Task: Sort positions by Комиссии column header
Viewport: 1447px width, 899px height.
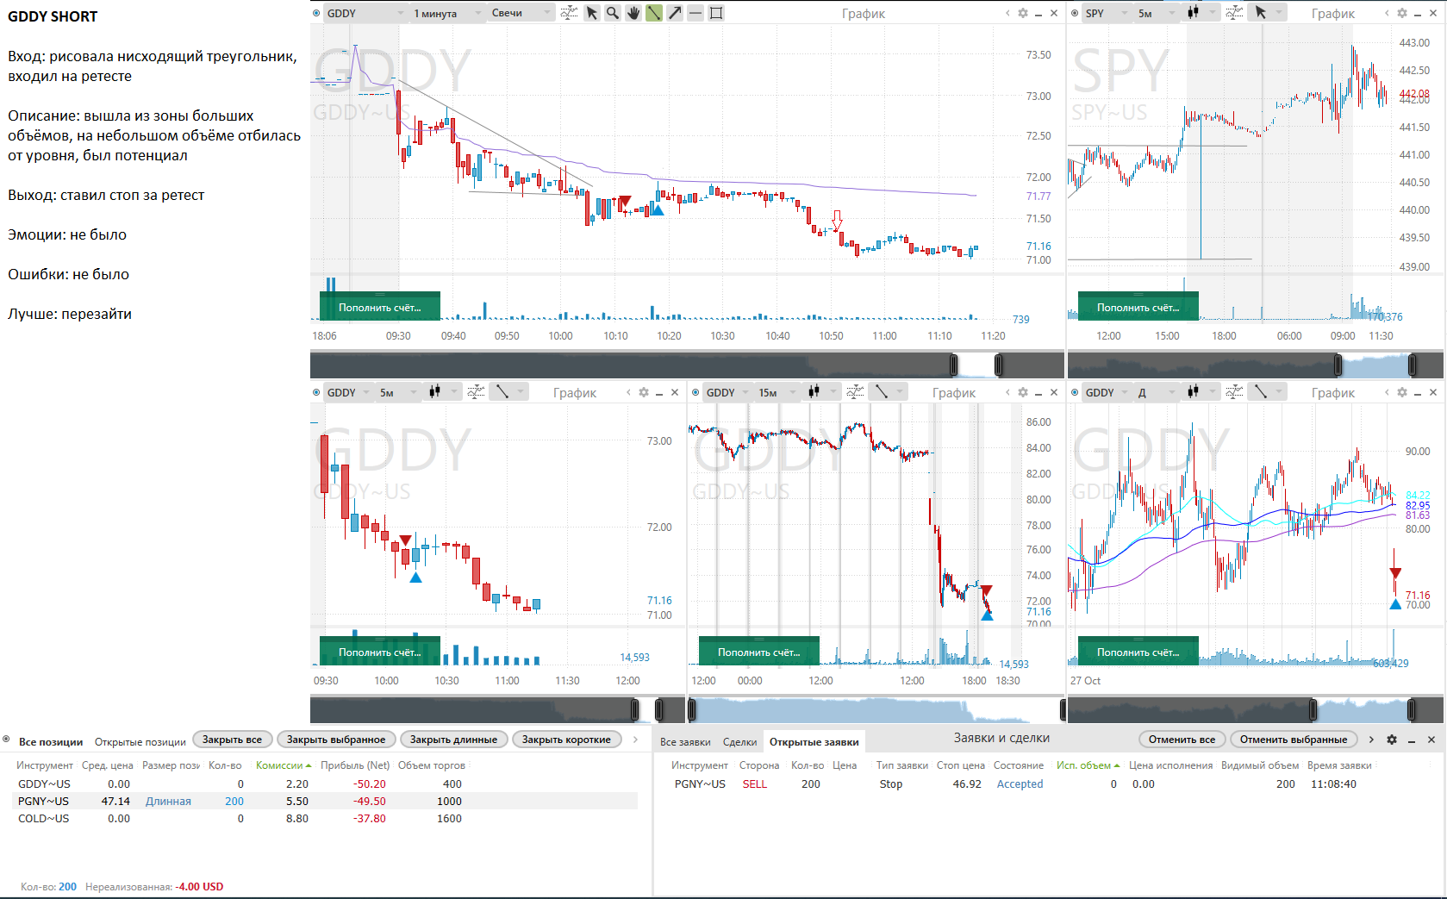Action: tap(284, 765)
